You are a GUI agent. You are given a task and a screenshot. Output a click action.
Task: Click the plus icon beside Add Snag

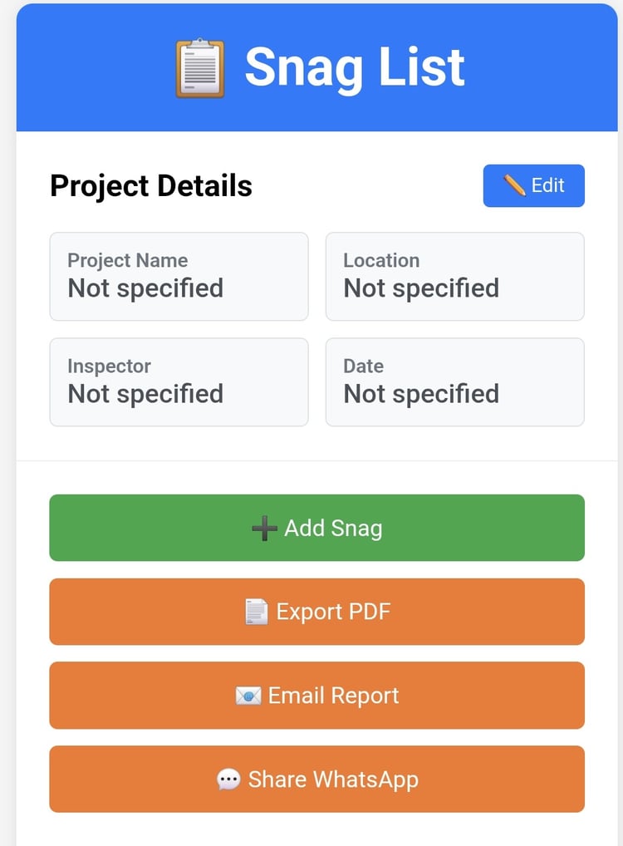(x=264, y=529)
